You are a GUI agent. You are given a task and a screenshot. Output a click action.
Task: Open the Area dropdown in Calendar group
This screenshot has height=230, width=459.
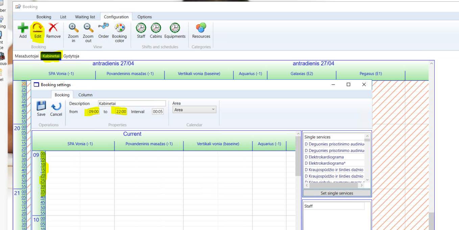pos(194,110)
